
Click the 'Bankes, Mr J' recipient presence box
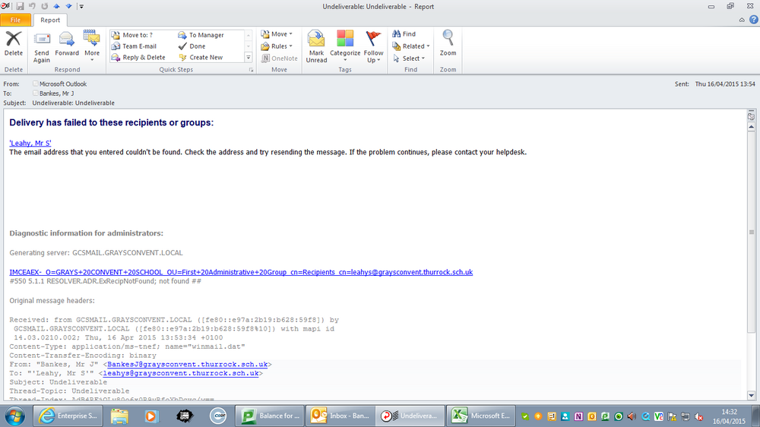[36, 93]
